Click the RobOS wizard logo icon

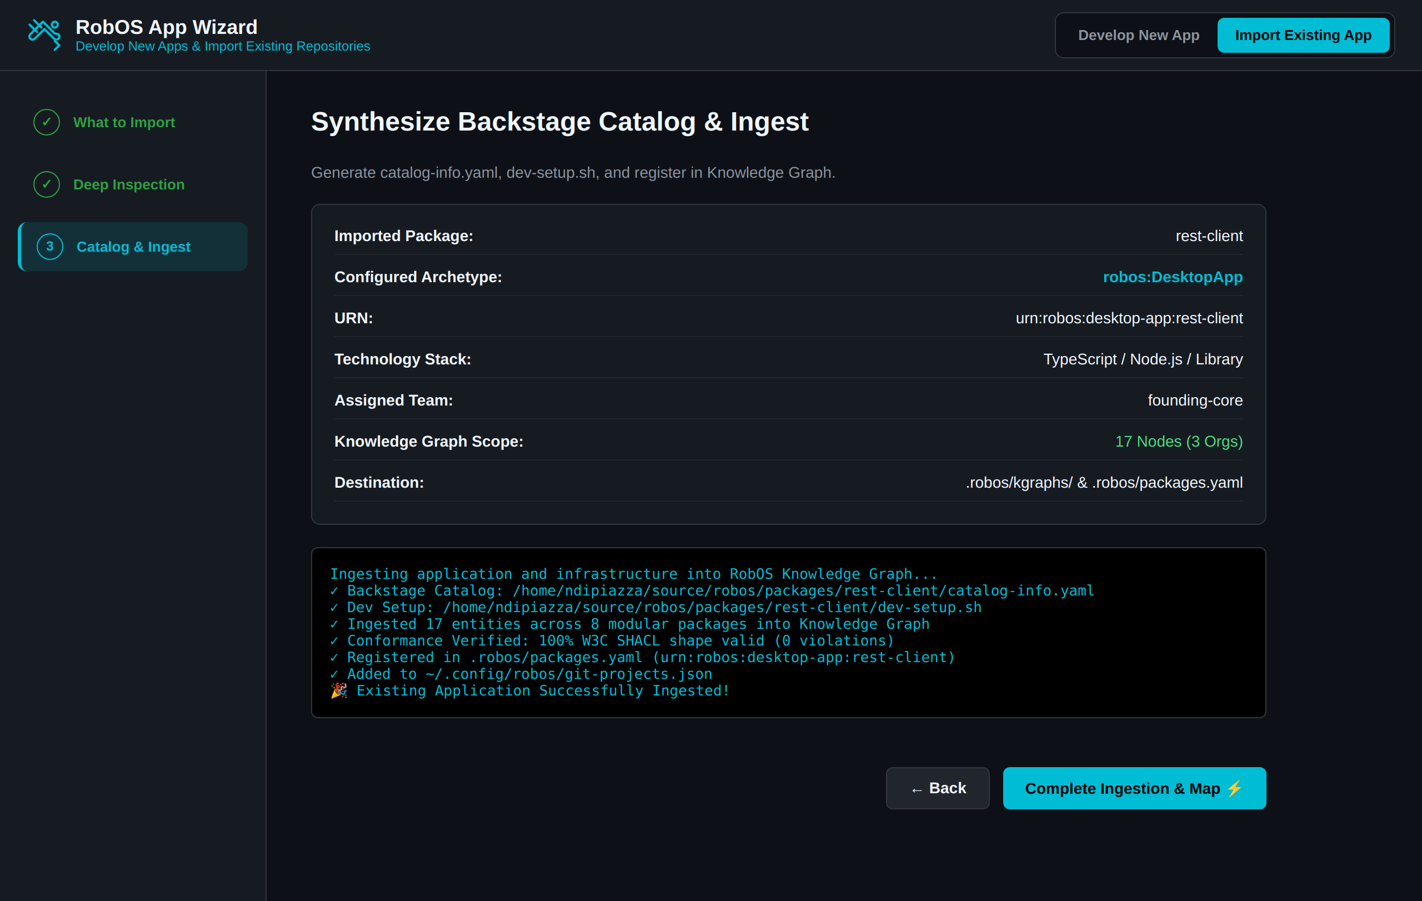coord(45,34)
